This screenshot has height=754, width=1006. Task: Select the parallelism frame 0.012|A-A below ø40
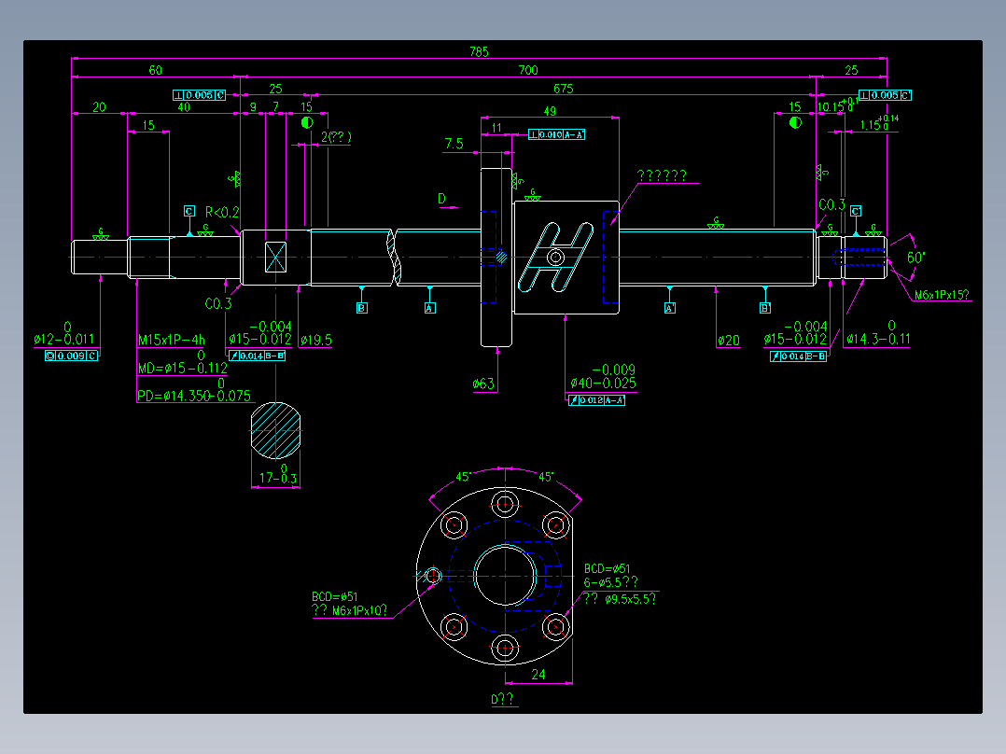pos(598,399)
